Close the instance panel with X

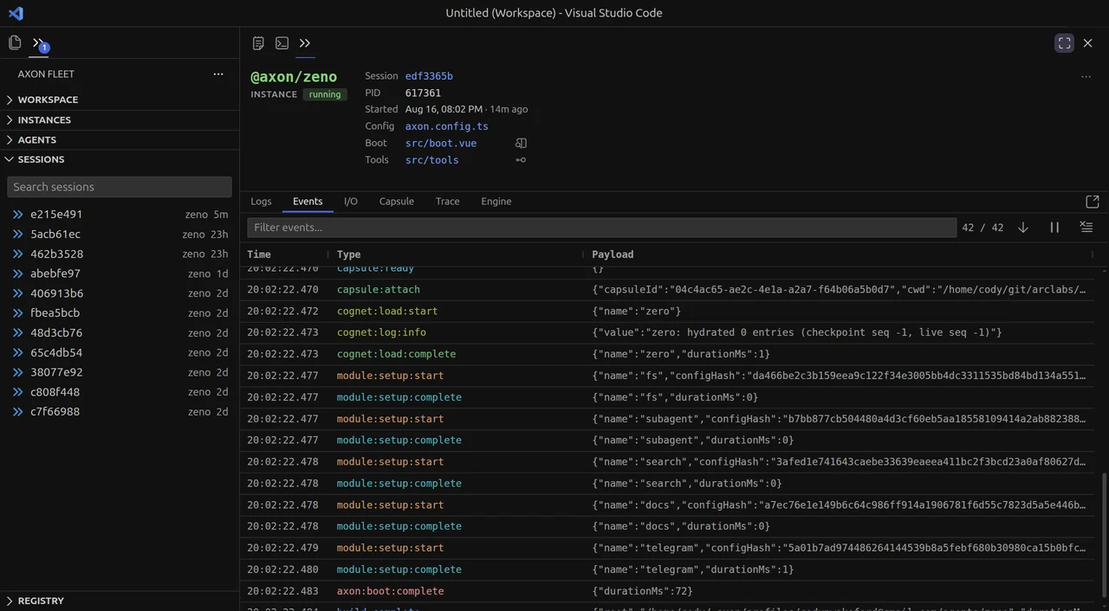click(1088, 43)
